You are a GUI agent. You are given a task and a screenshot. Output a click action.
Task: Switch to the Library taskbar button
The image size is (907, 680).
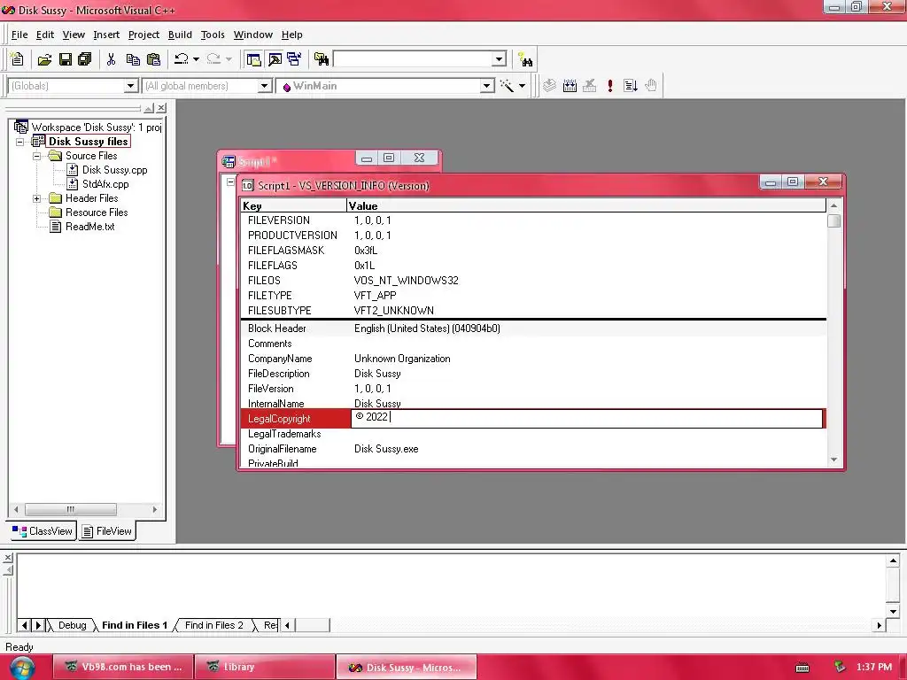[x=265, y=667]
